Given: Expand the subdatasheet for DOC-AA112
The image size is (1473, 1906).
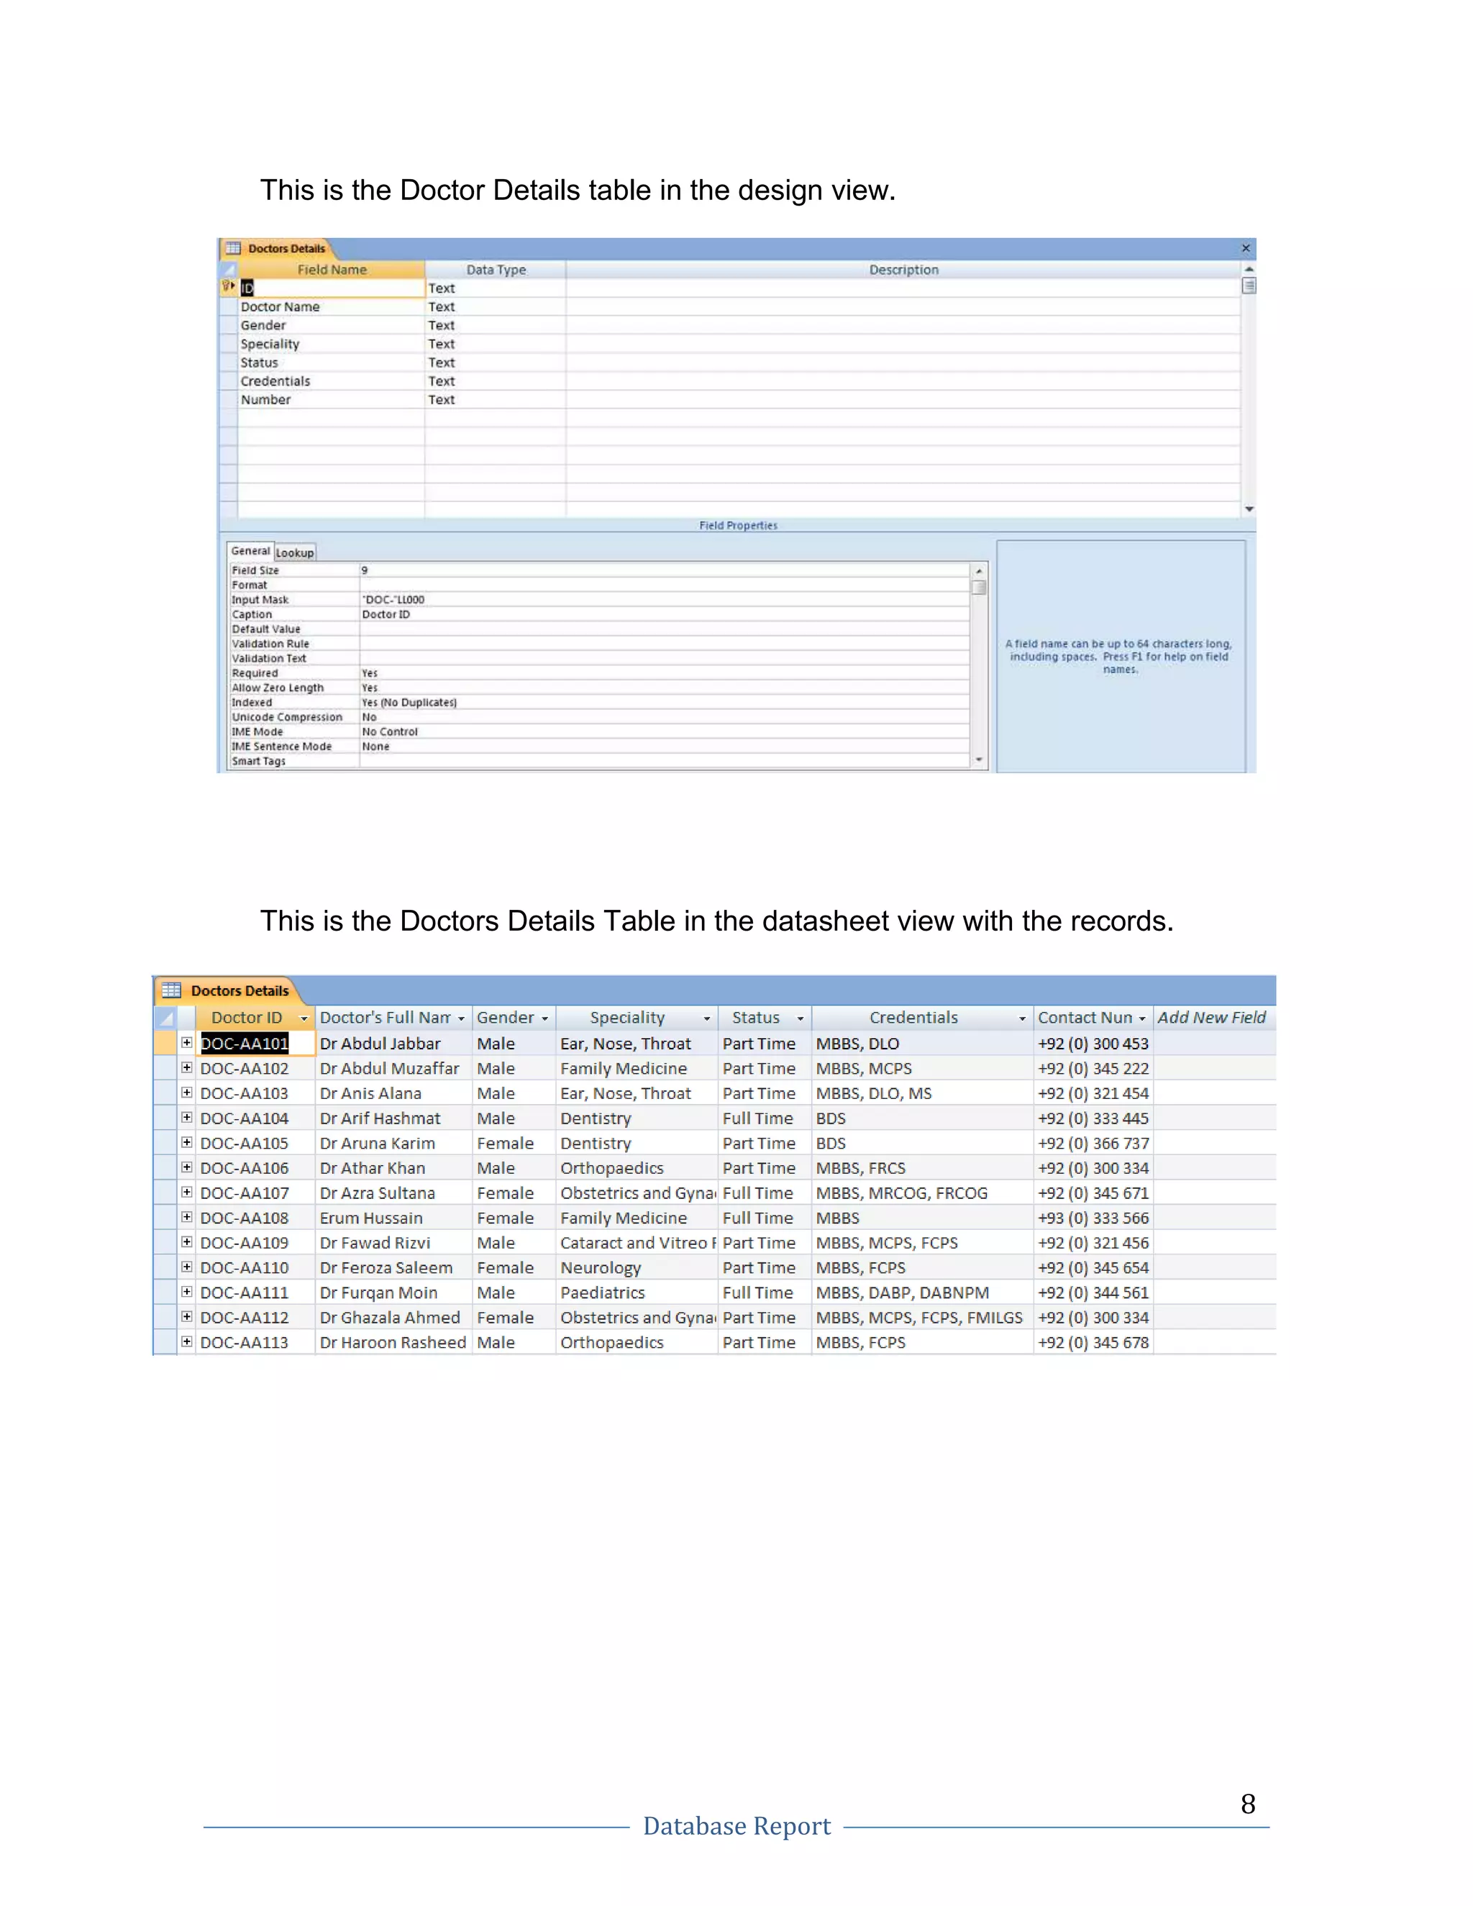Looking at the screenshot, I should click(x=187, y=1316).
